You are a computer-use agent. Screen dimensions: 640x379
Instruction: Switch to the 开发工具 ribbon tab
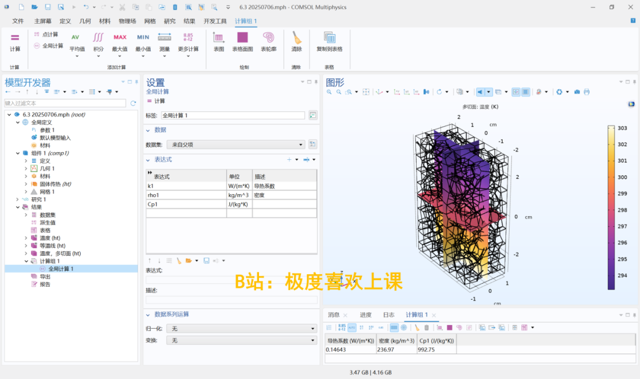pyautogui.click(x=215, y=21)
